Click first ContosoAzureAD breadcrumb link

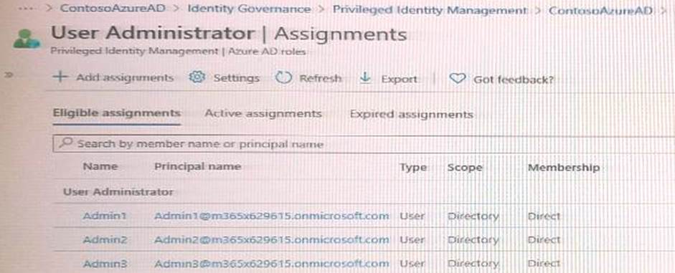pos(113,9)
